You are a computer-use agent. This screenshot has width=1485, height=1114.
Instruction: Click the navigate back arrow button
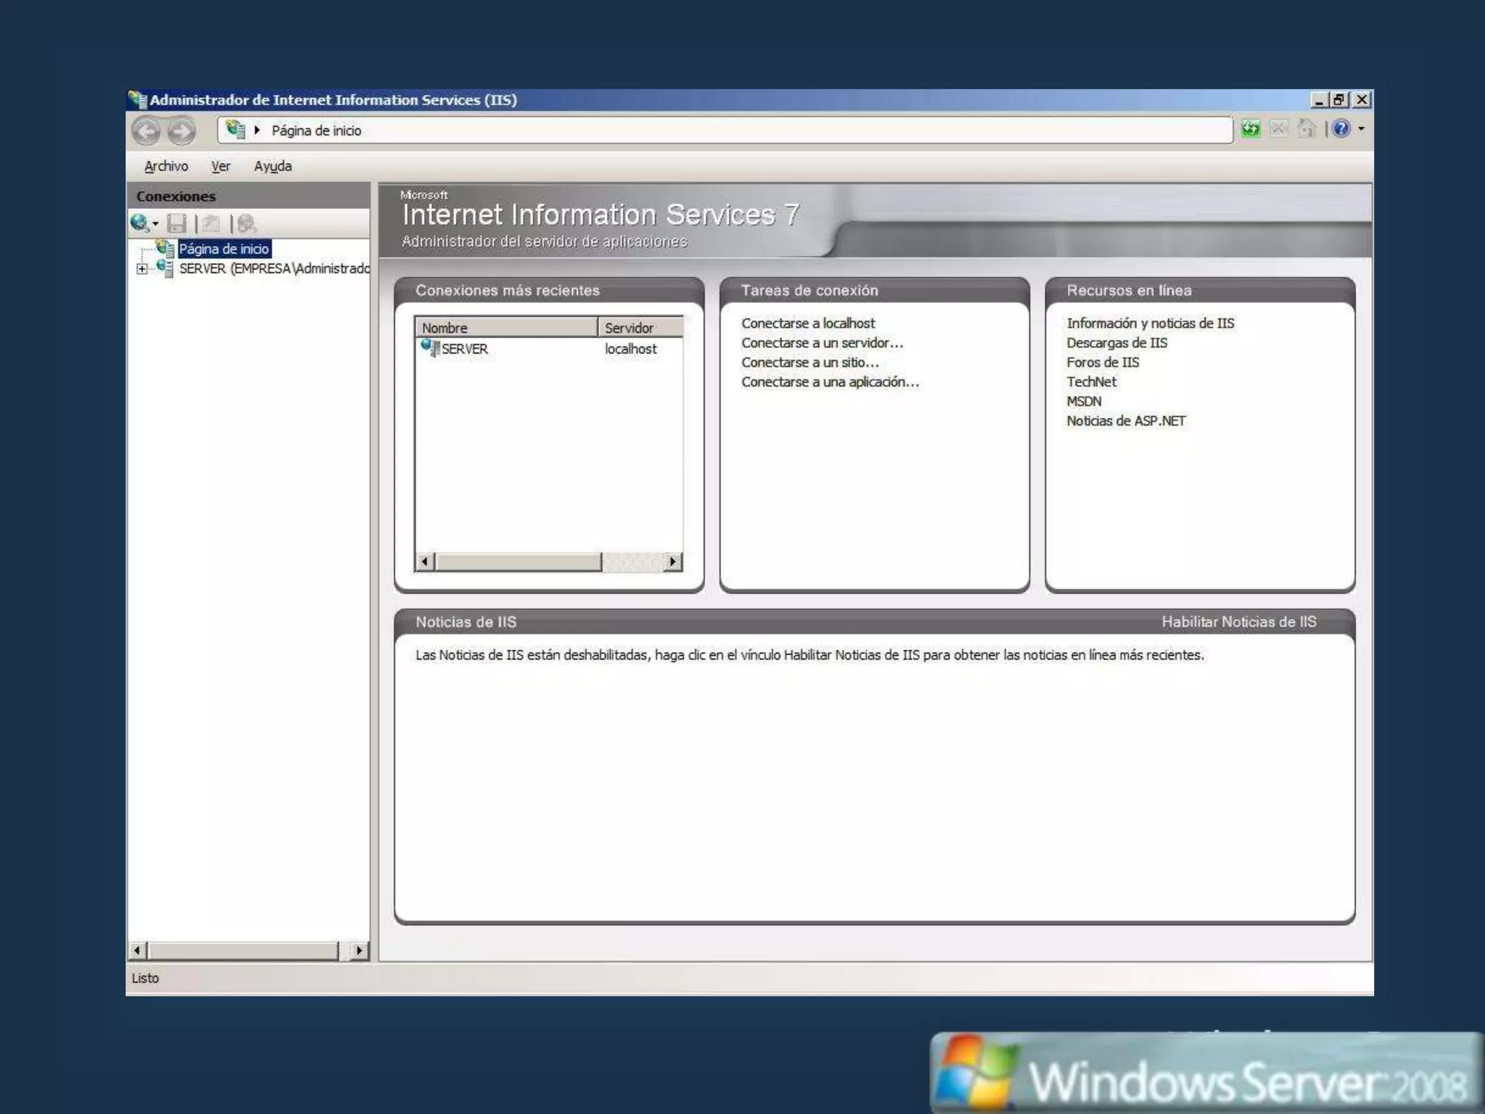146,131
